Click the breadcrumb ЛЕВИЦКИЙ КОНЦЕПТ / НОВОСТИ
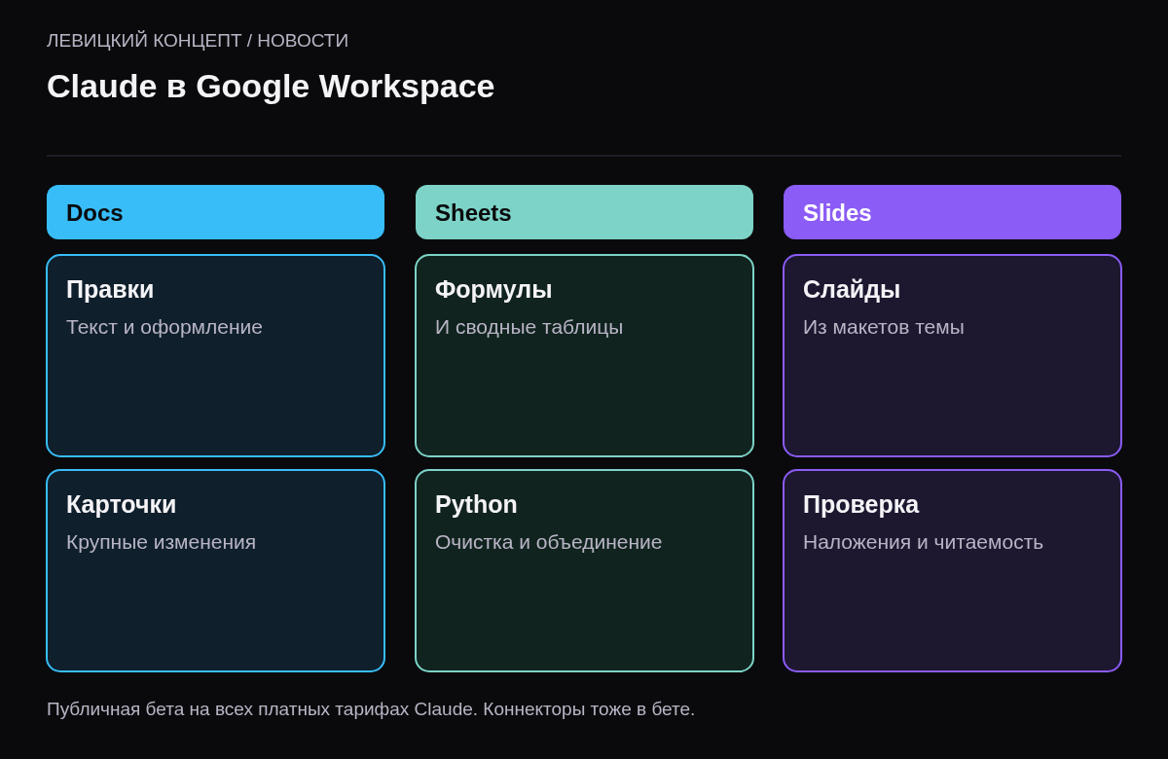This screenshot has width=1168, height=759. click(x=198, y=41)
